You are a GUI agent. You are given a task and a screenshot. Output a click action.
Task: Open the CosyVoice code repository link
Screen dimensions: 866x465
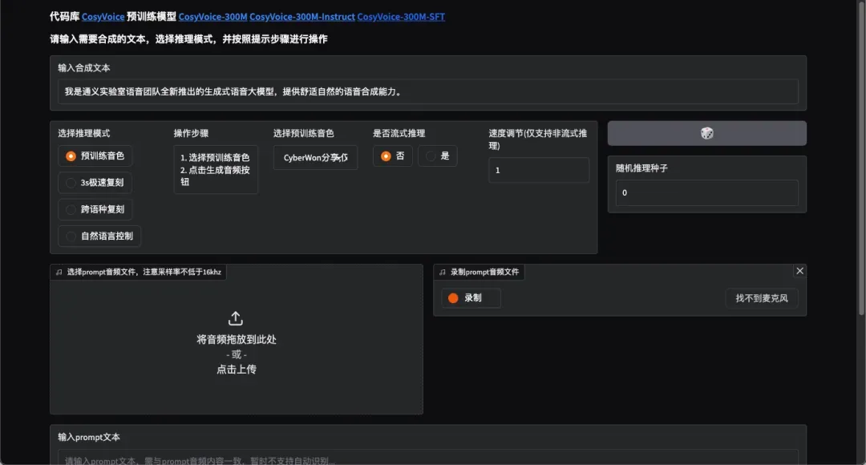[x=103, y=17]
